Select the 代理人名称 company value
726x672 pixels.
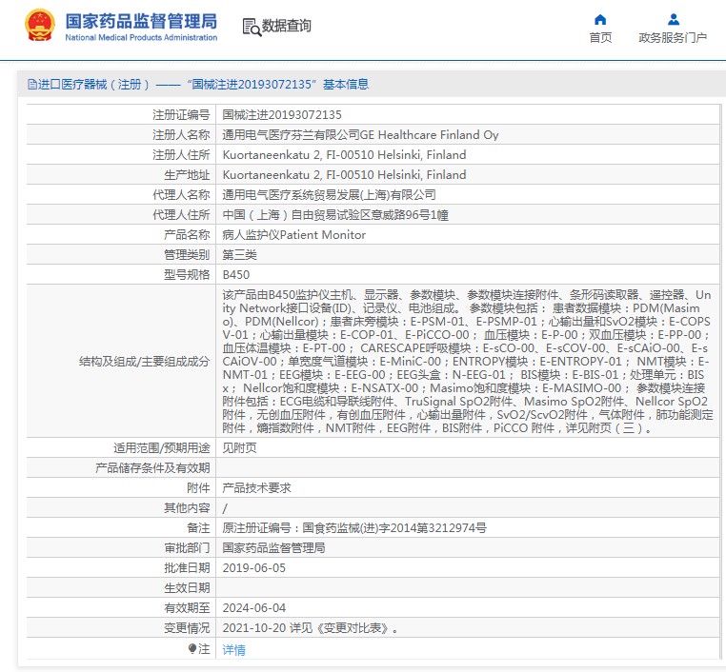[330, 195]
